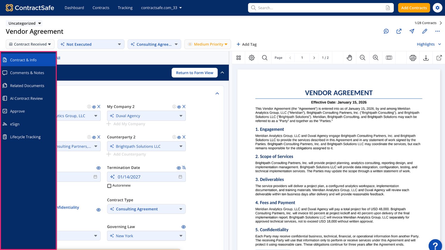Viewport: 445px width, 250px height.
Task: Switch to two-page column view
Action: tap(389, 58)
